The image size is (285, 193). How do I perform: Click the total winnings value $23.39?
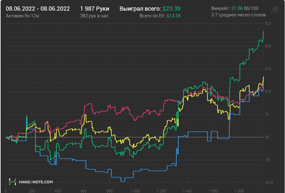(171, 9)
